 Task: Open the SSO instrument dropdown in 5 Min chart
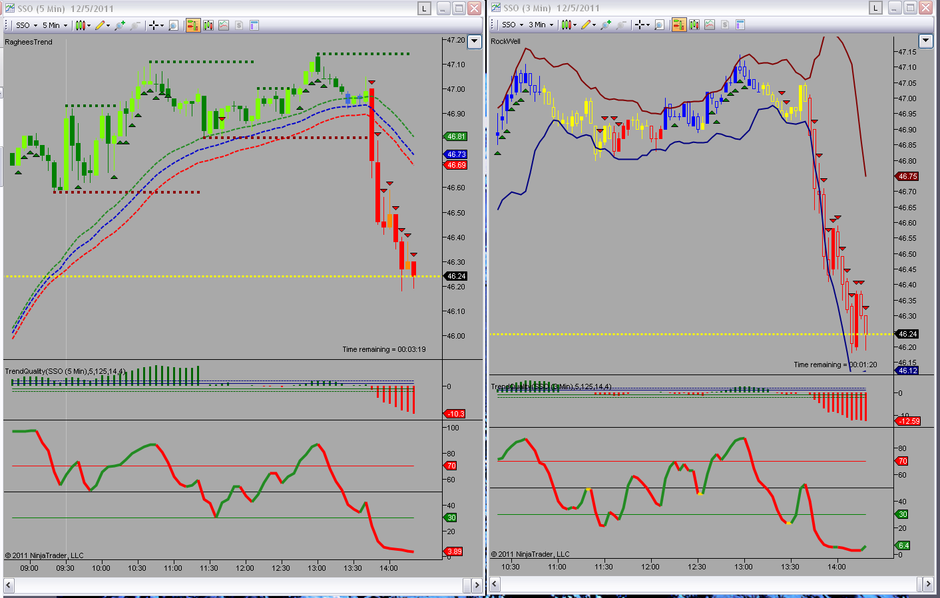[x=27, y=25]
